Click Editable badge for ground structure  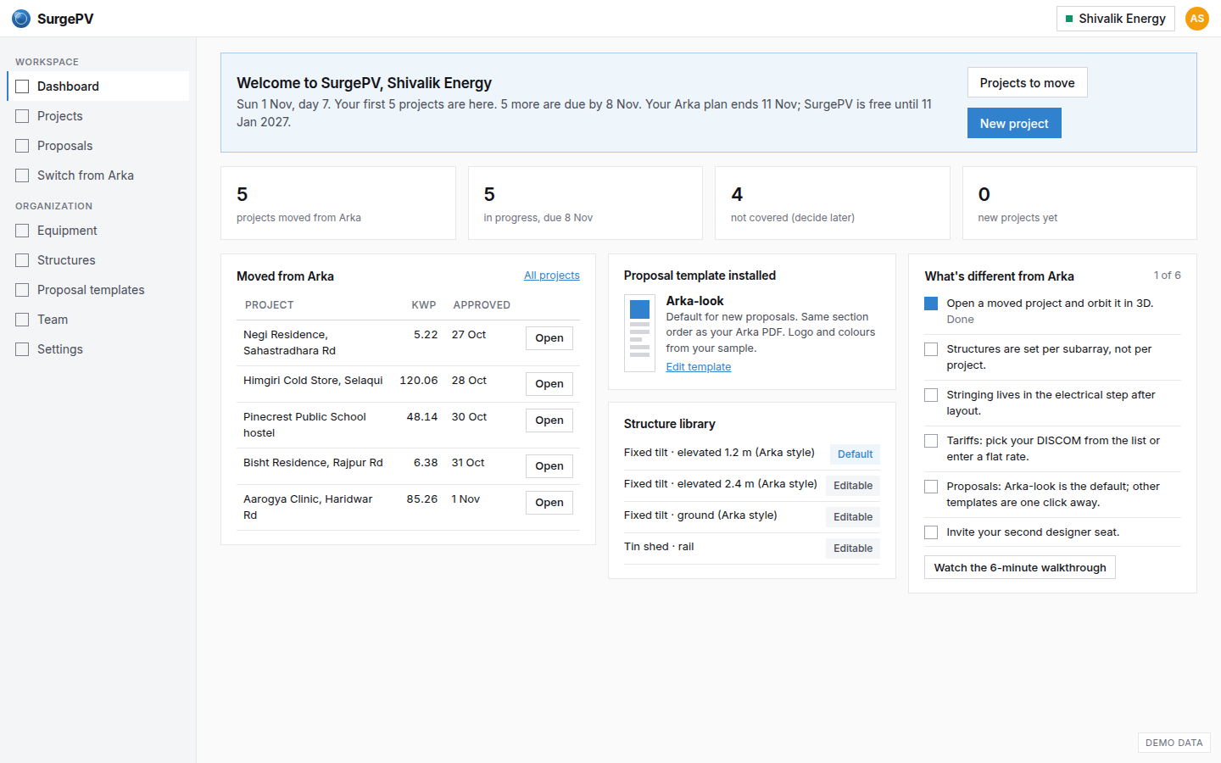(x=853, y=517)
